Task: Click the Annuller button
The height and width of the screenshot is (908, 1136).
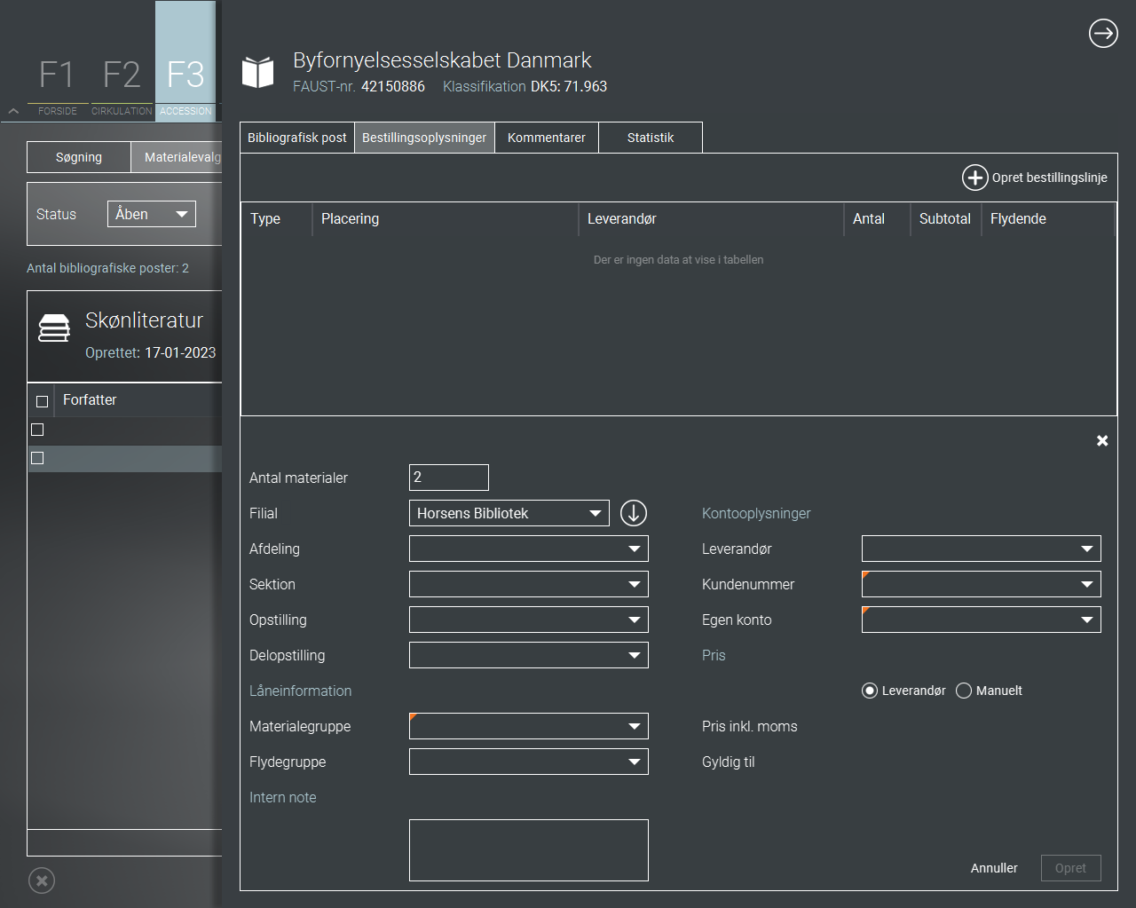Action: coord(994,868)
